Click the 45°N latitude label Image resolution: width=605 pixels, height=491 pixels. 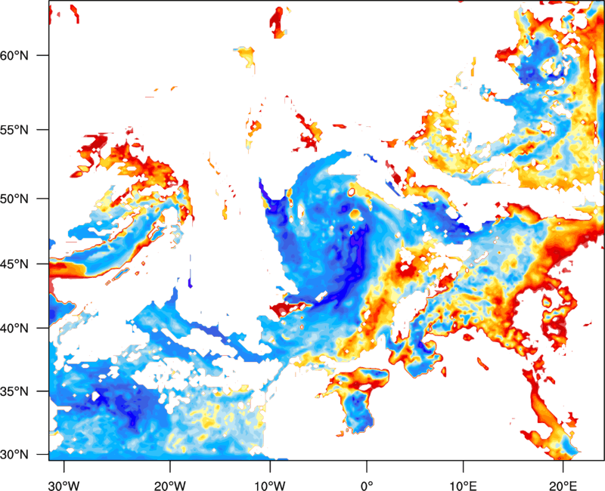pos(14,264)
